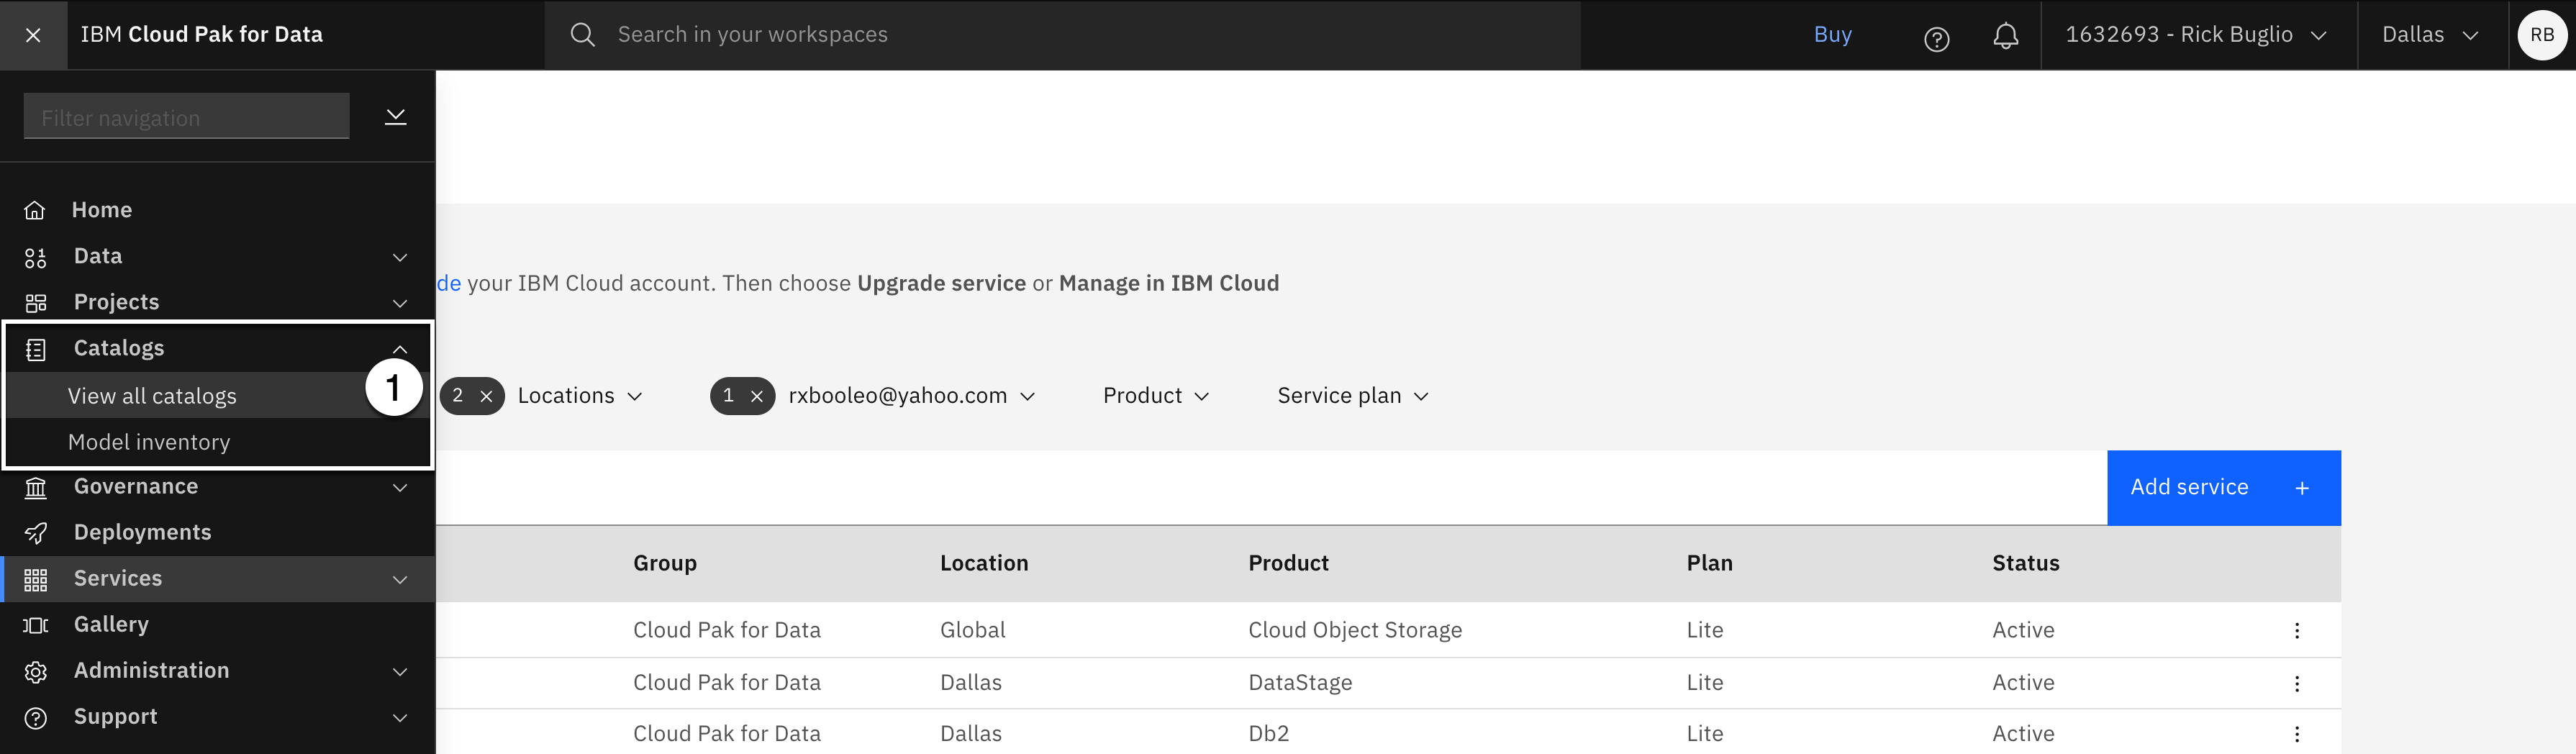Open overflow menu for Cloud Object Storage row
The width and height of the screenshot is (2576, 754).
point(2296,630)
